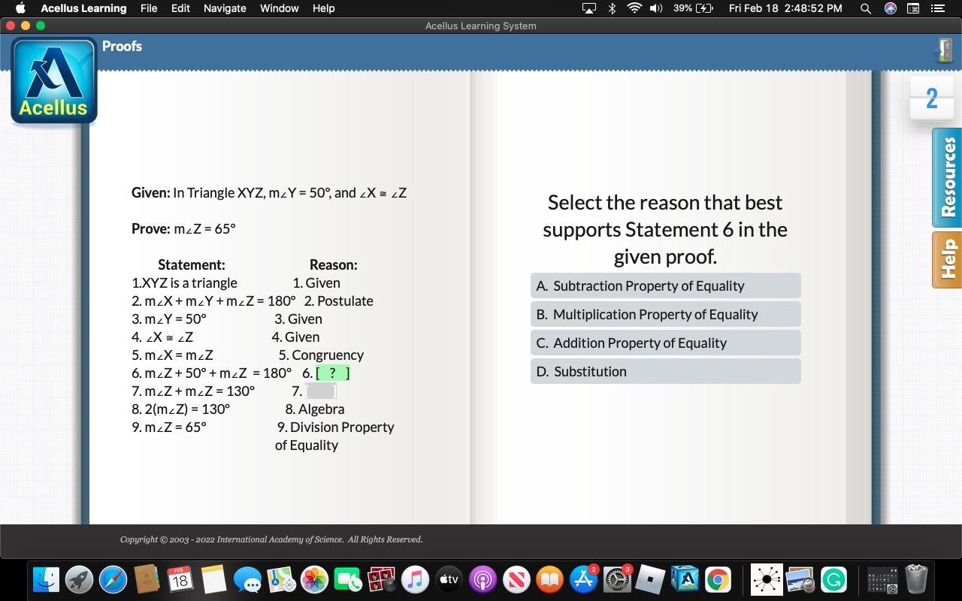Click the Bluetooth status icon
The width and height of the screenshot is (962, 601).
tap(612, 8)
